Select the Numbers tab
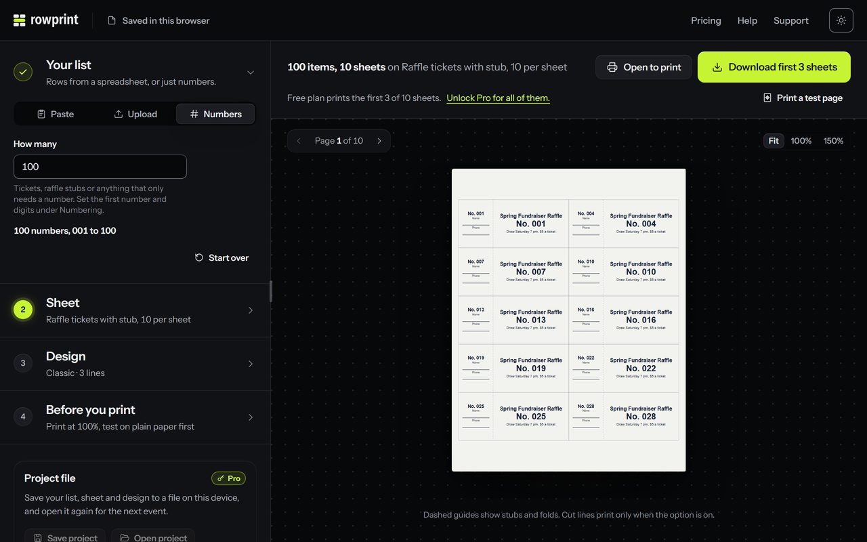This screenshot has height=542, width=867. tap(215, 114)
